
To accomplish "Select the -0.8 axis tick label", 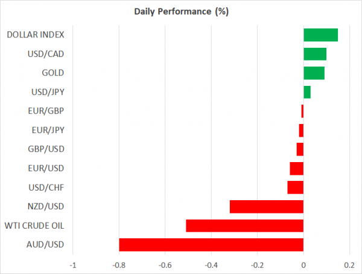I will point(119,265).
